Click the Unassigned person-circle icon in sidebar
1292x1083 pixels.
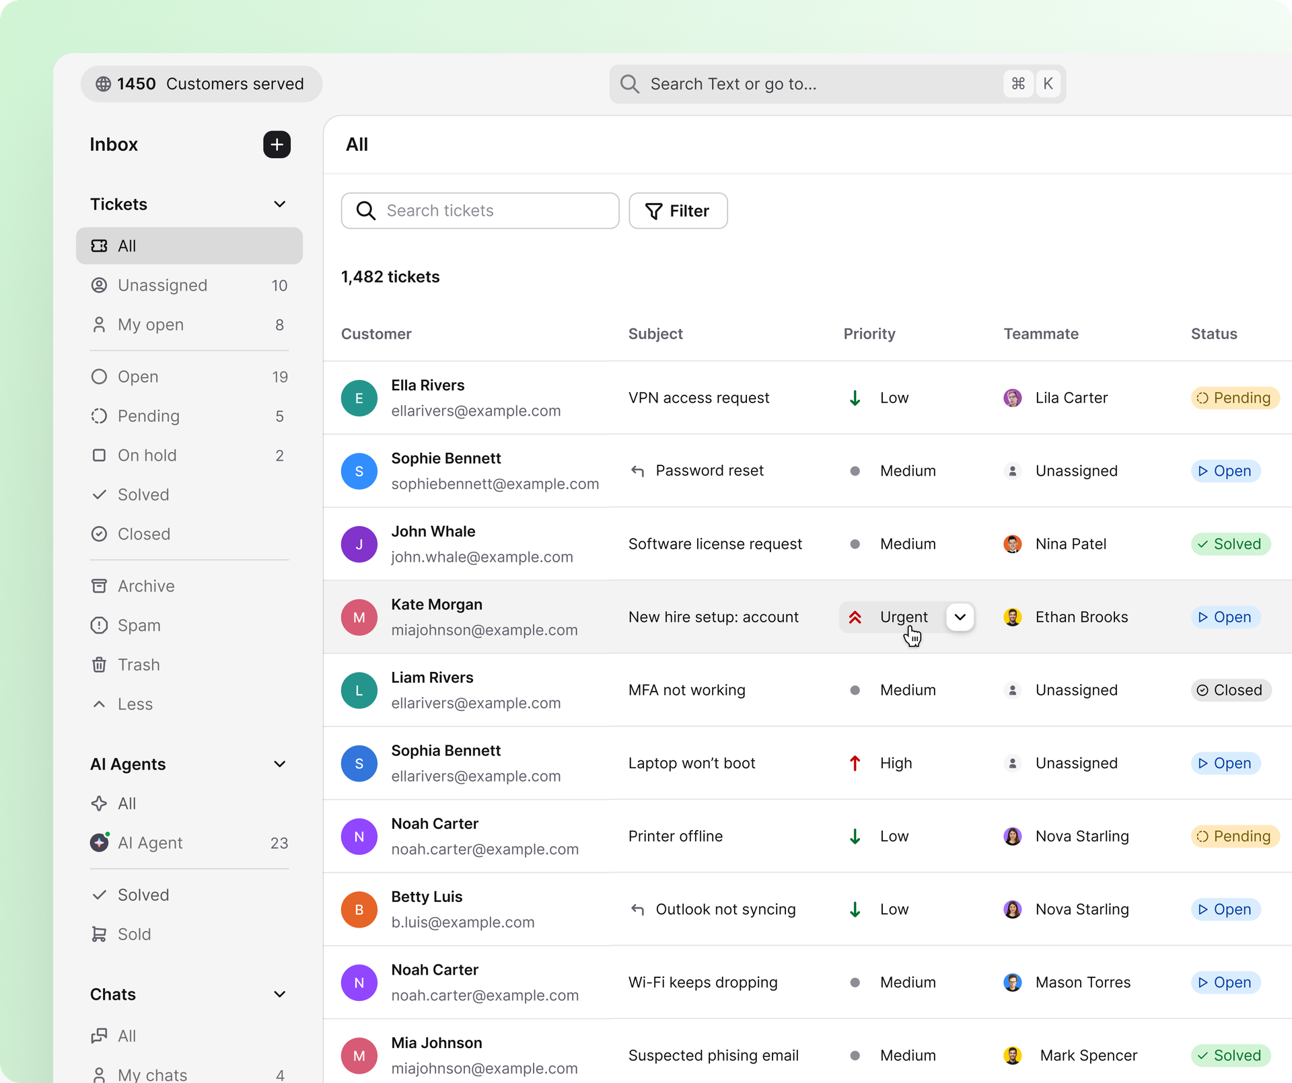point(99,285)
